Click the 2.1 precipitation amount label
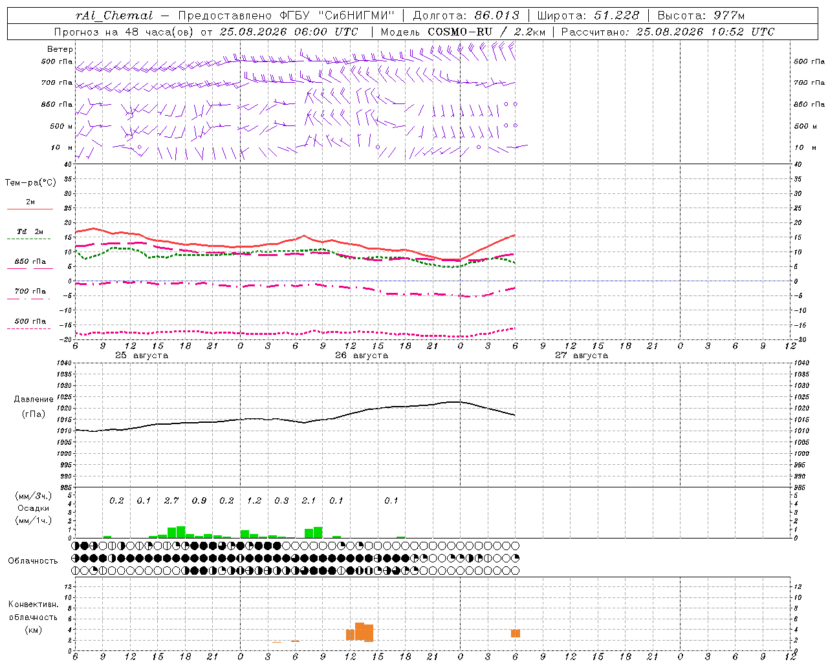828x662 pixels. [309, 500]
